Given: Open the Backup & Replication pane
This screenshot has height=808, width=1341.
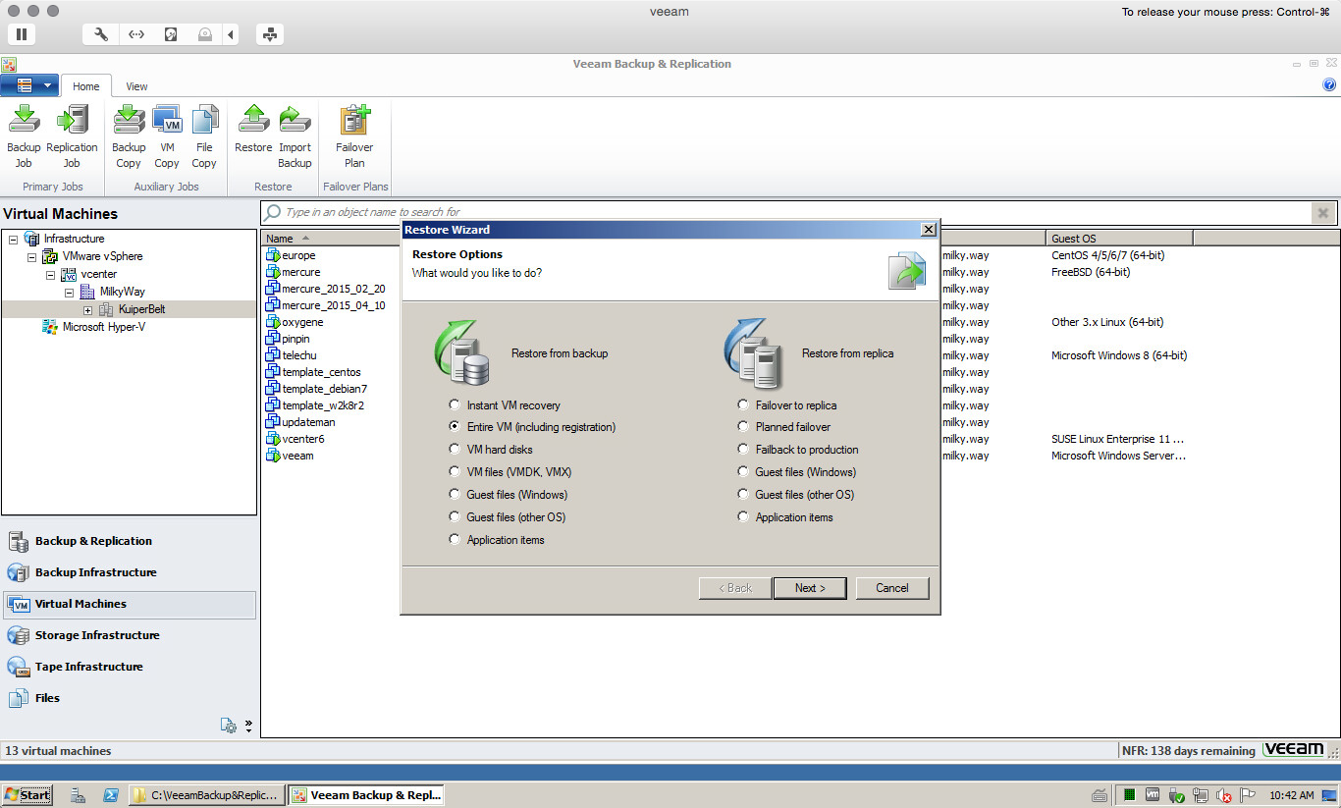Looking at the screenshot, I should (129, 541).
